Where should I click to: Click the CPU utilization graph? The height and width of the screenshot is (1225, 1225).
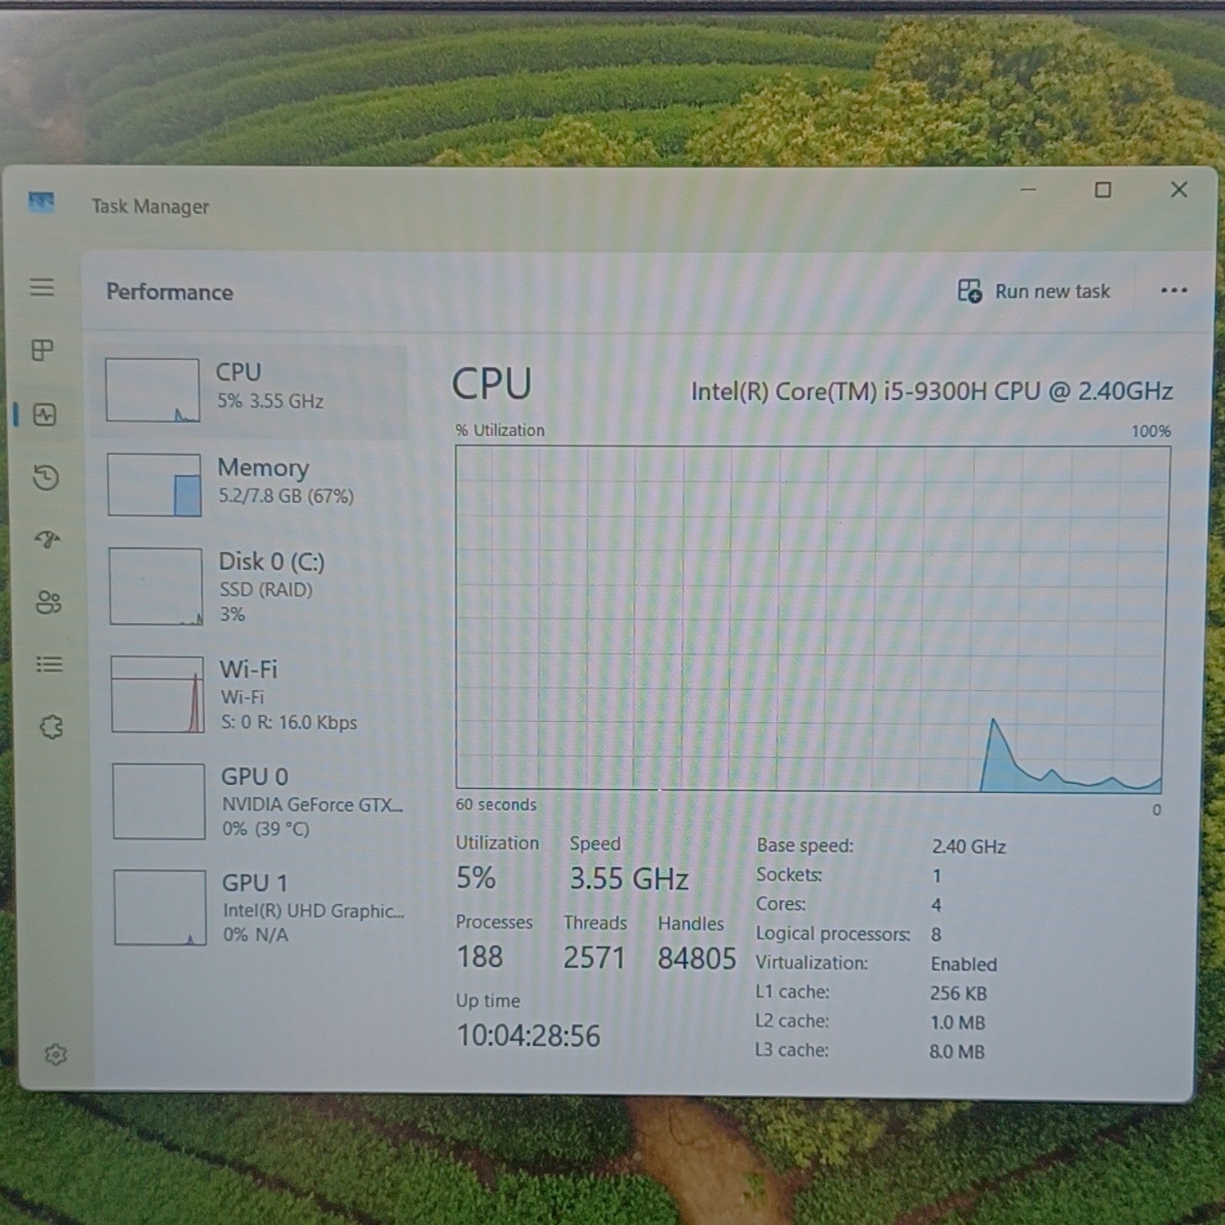812,618
